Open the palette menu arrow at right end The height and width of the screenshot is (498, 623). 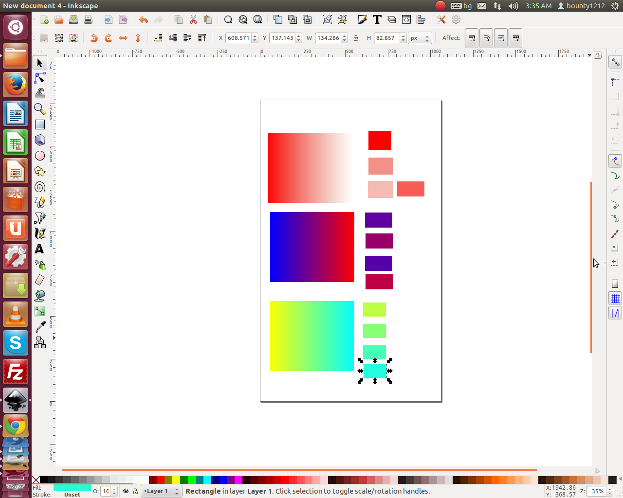pos(620,480)
